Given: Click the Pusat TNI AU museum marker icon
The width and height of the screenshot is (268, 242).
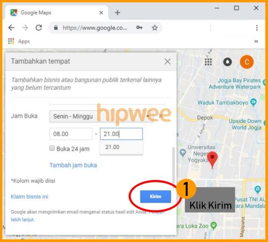Looking at the screenshot, I should [x=258, y=189].
